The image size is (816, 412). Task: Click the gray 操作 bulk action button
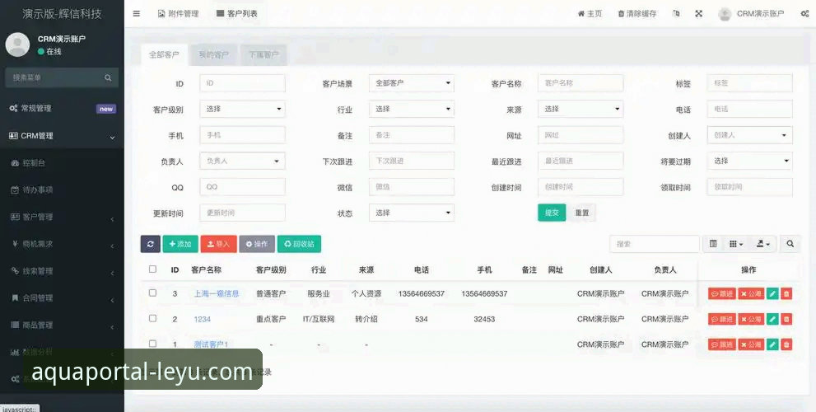(257, 244)
